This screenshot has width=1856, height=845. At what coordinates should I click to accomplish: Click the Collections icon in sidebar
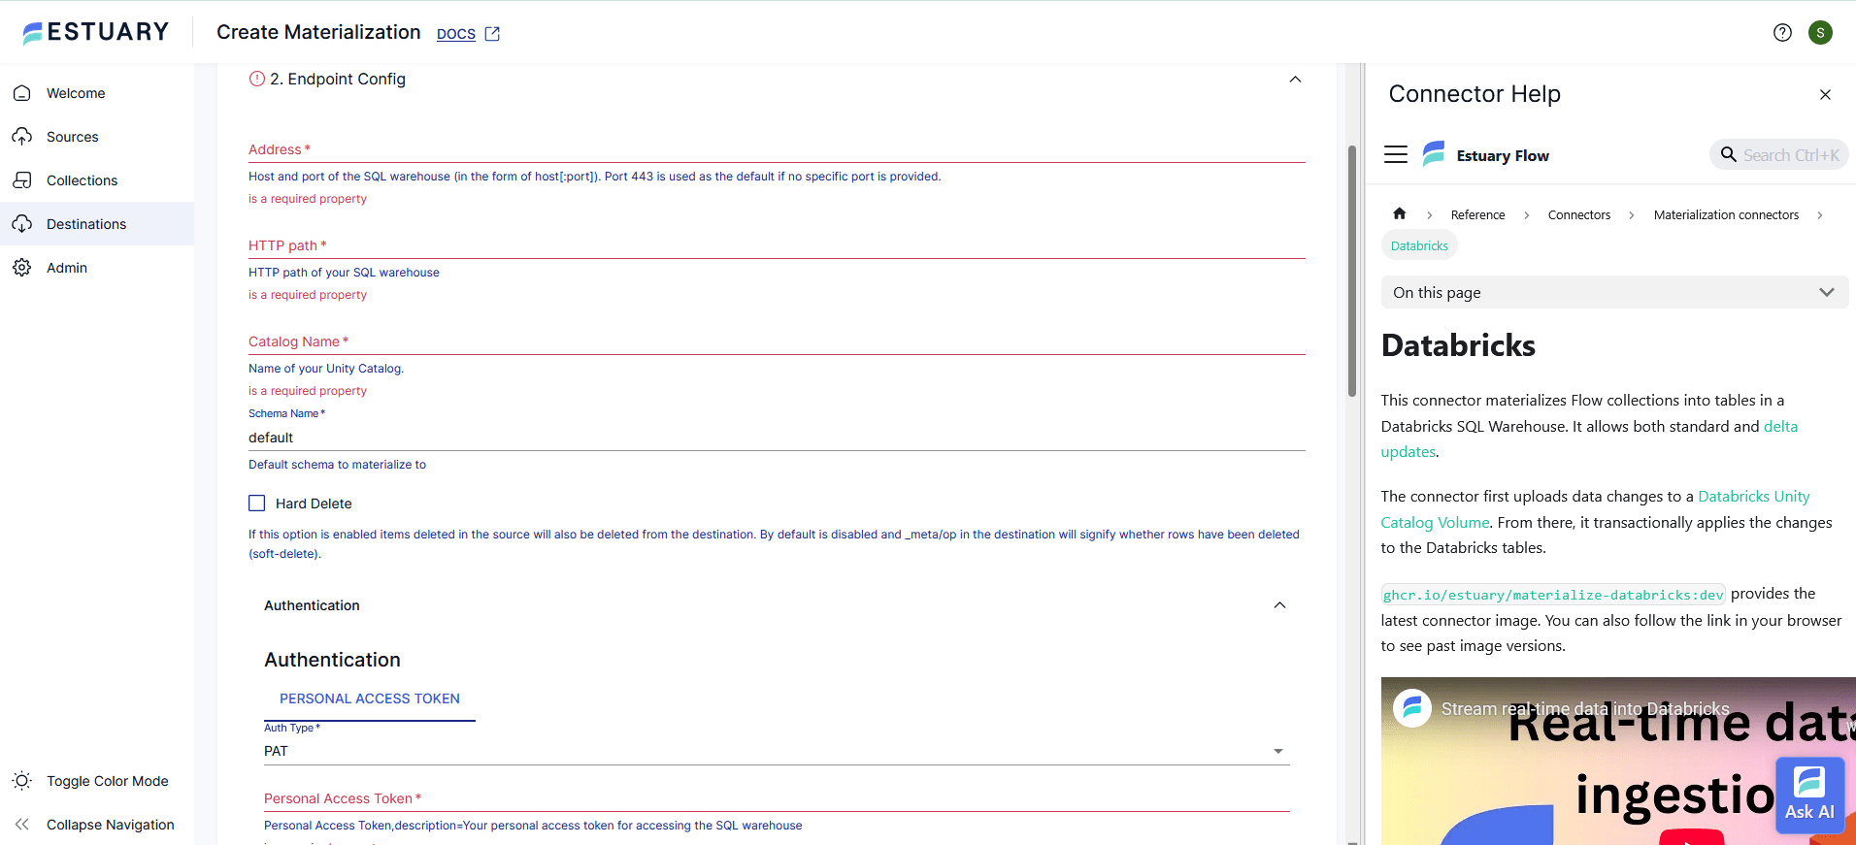click(x=22, y=180)
